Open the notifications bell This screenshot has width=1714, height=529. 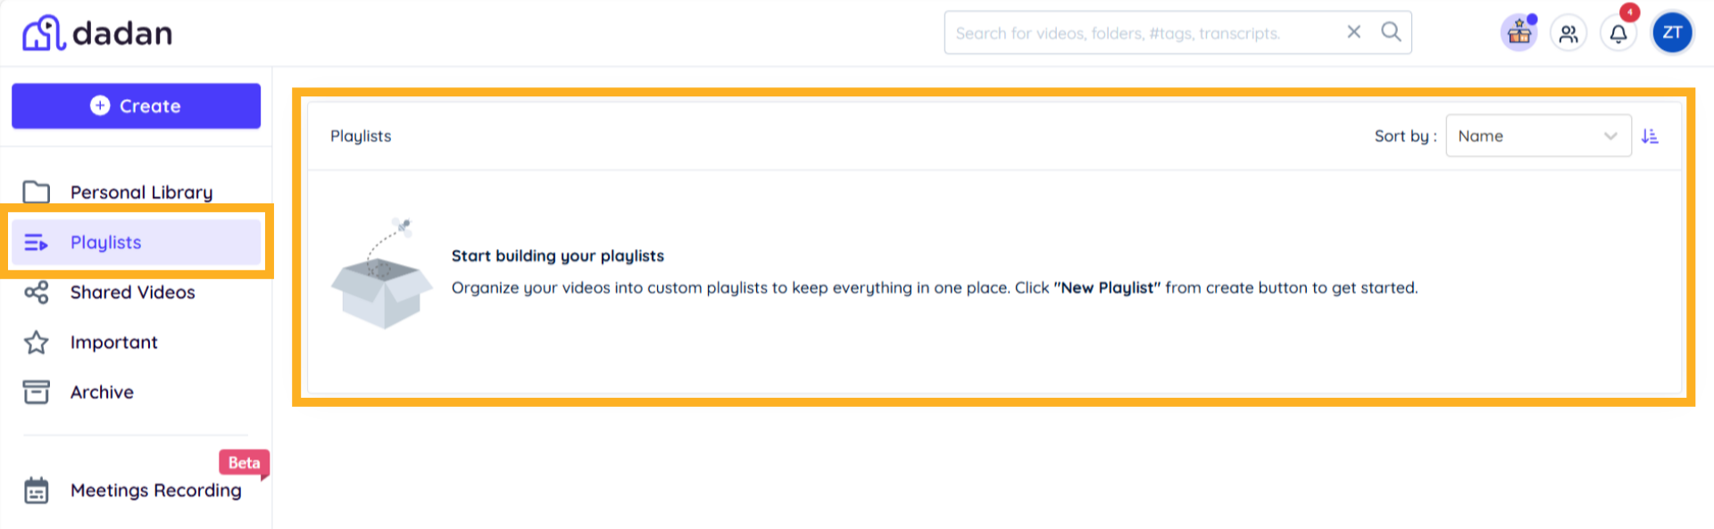pos(1618,34)
